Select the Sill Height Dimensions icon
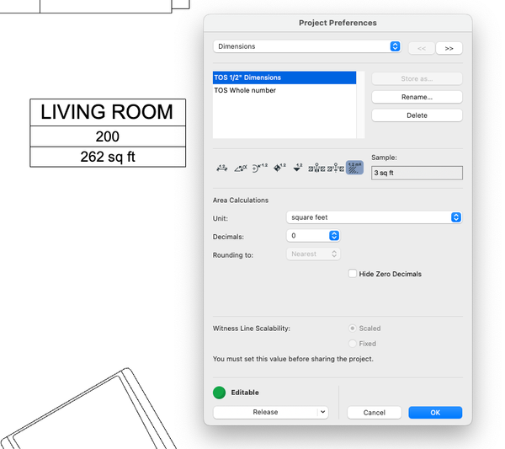Image resolution: width=505 pixels, height=449 pixels. [x=336, y=168]
